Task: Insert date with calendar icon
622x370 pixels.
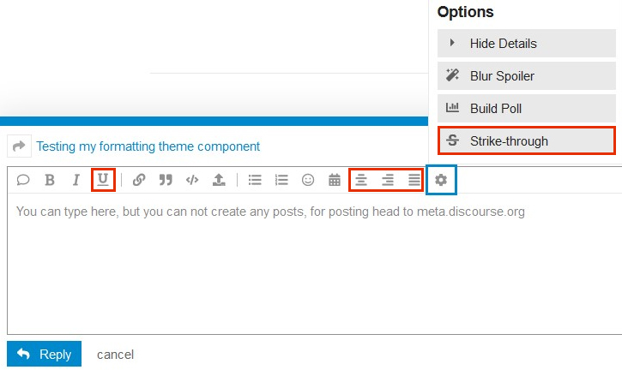Action: [x=335, y=180]
